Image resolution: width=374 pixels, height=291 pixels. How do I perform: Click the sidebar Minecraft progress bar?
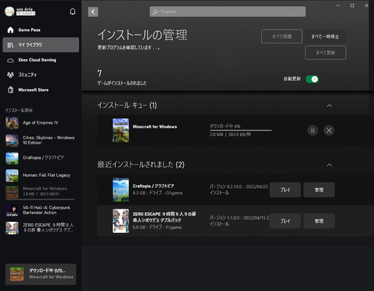coord(40,199)
